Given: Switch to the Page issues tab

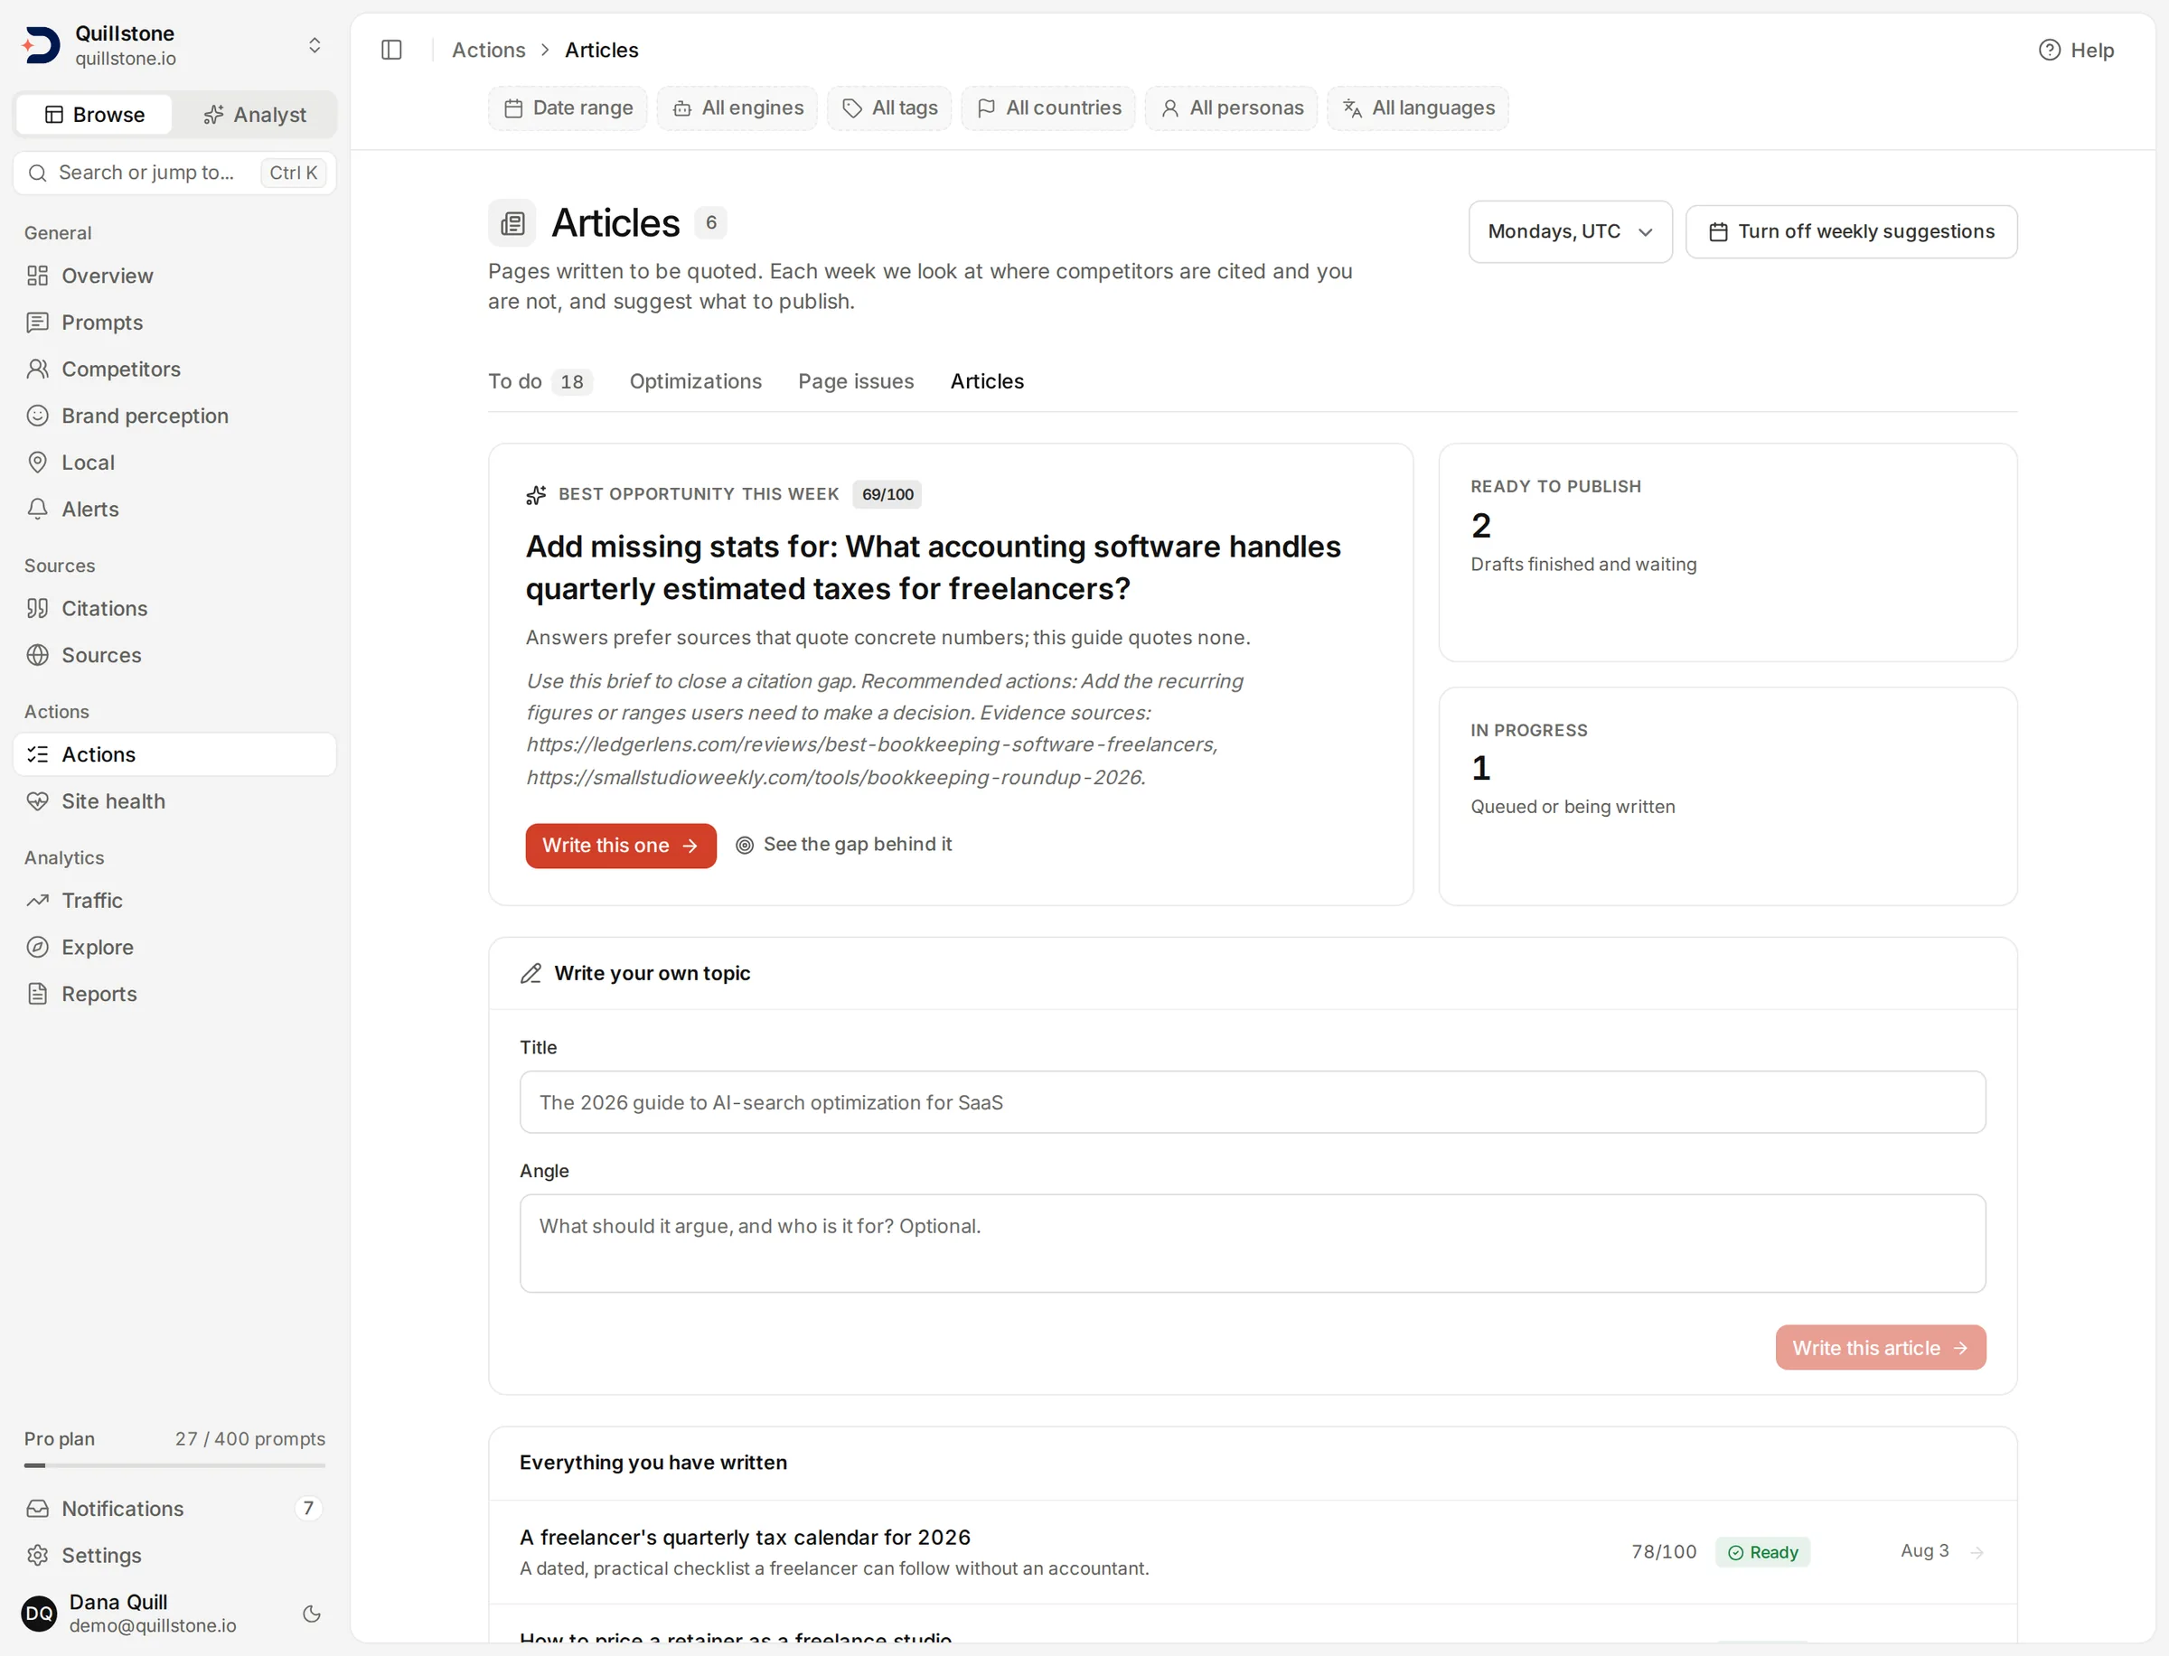Looking at the screenshot, I should coord(856,381).
